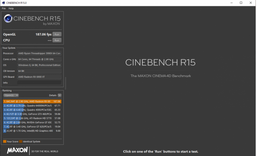Maximize the Cinebench window

tap(241, 3)
